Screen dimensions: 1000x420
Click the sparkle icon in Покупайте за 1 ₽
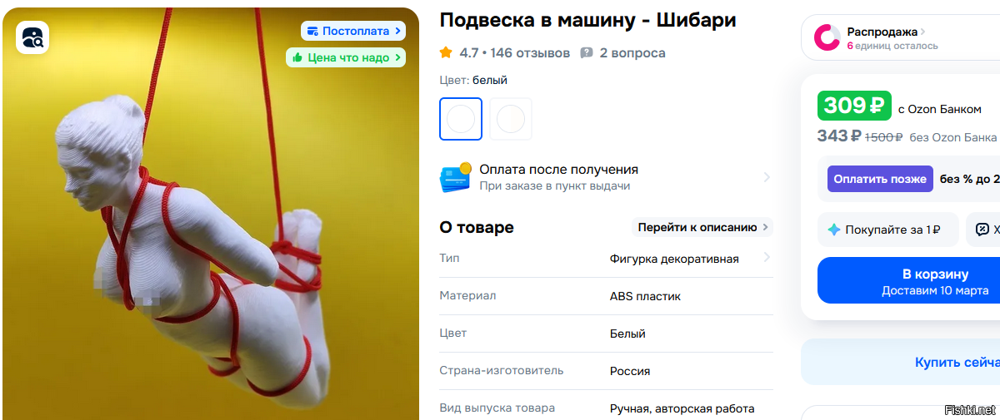click(834, 230)
